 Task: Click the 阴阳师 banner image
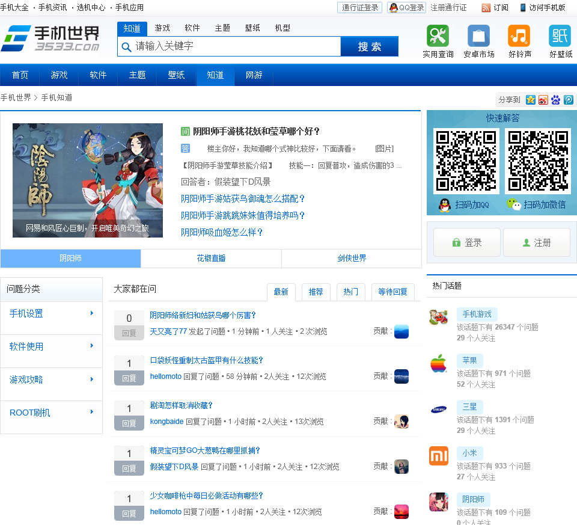tap(88, 180)
